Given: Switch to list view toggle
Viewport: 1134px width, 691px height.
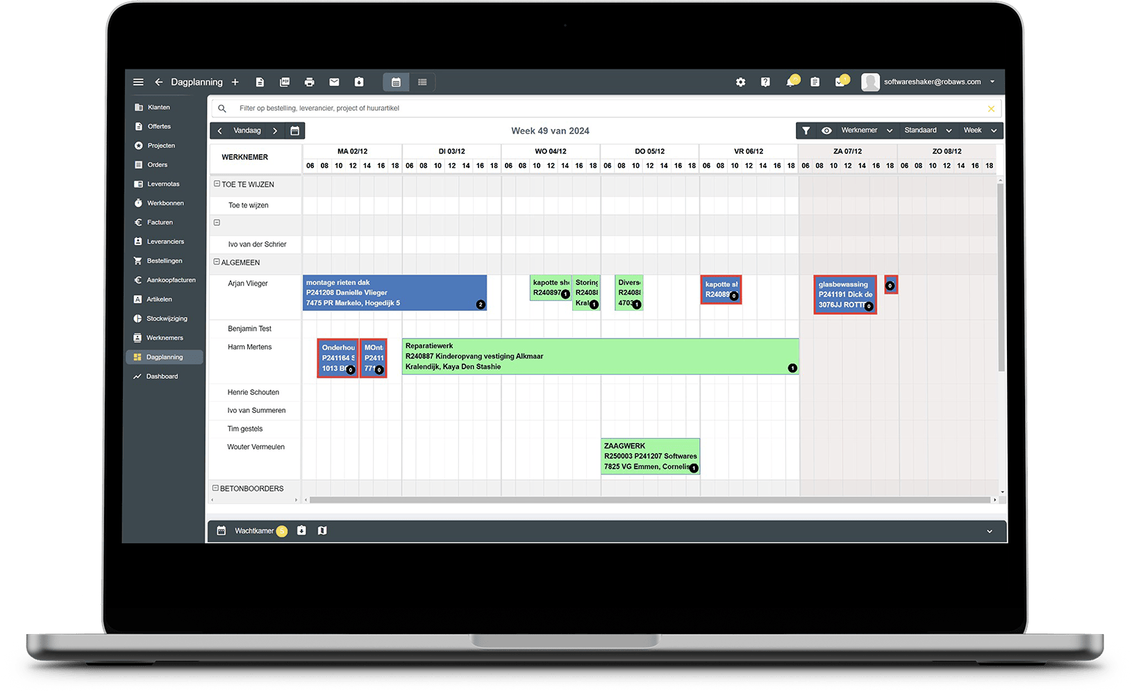Looking at the screenshot, I should (x=422, y=82).
